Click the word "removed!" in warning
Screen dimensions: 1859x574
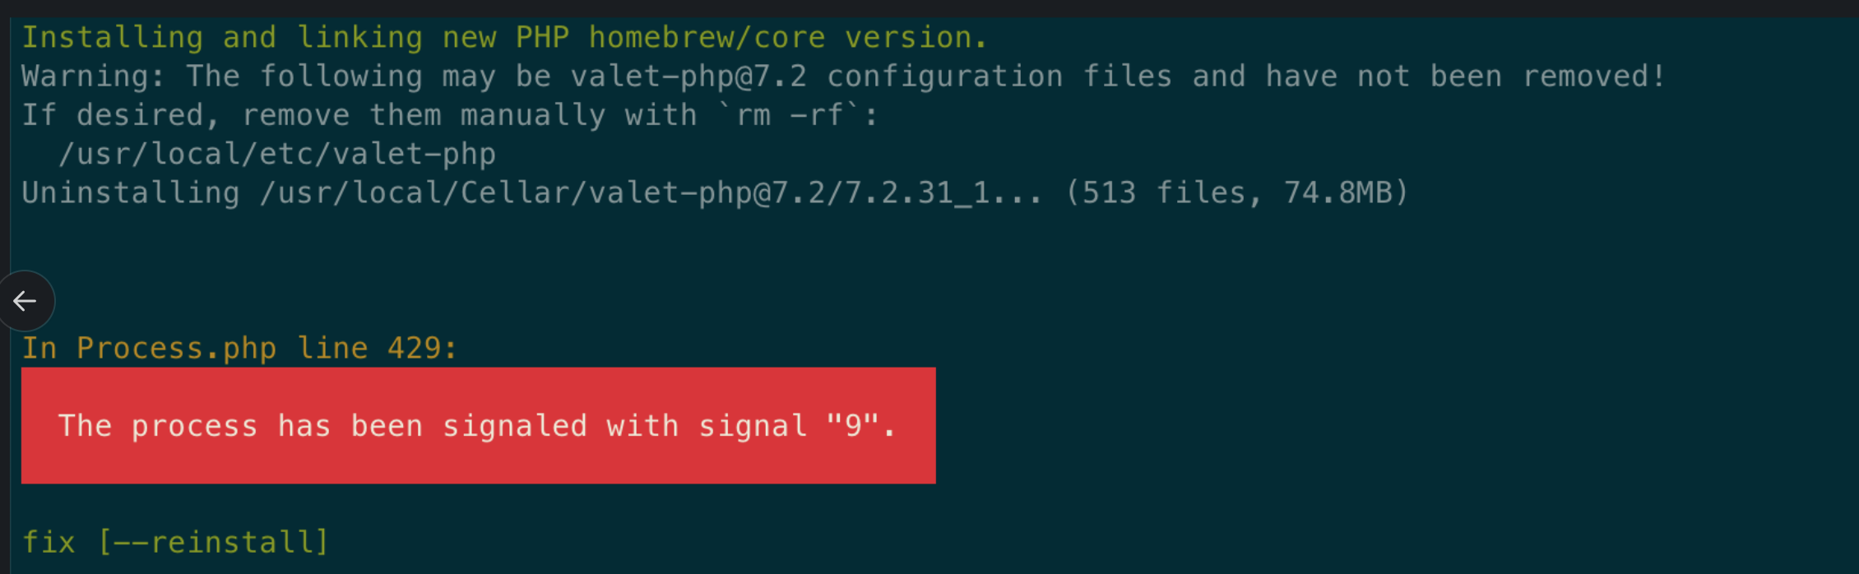tap(1594, 76)
